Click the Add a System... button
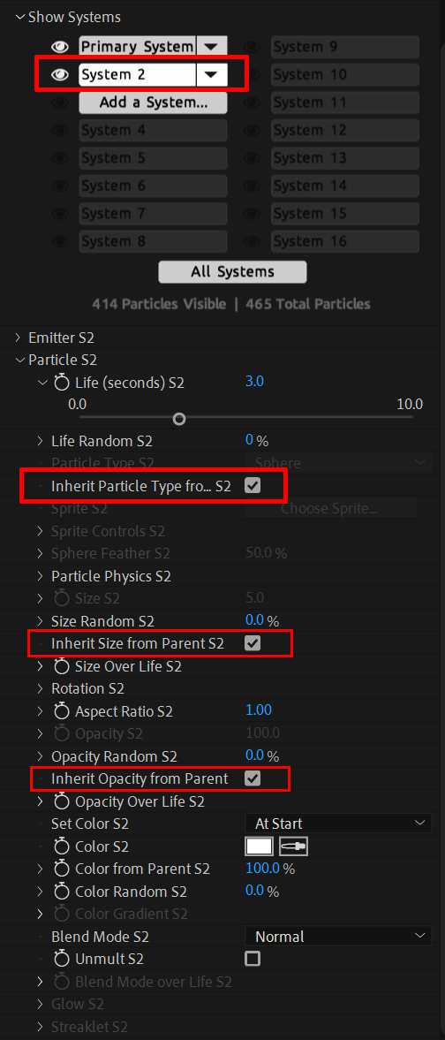 pos(154,102)
